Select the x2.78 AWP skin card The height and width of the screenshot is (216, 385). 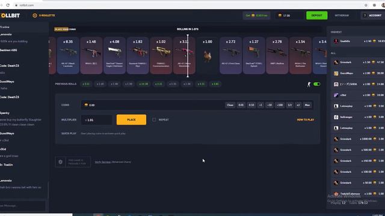pyautogui.click(x=277, y=55)
